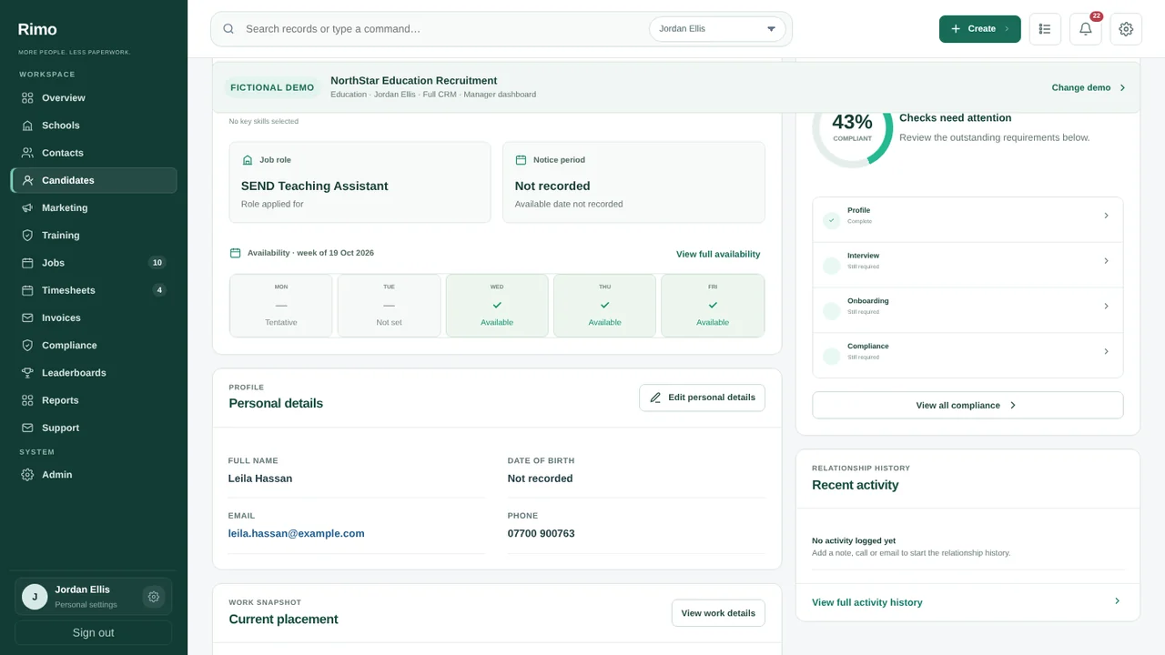This screenshot has height=655, width=1165.
Task: Click the Sign out button
Action: click(x=93, y=632)
